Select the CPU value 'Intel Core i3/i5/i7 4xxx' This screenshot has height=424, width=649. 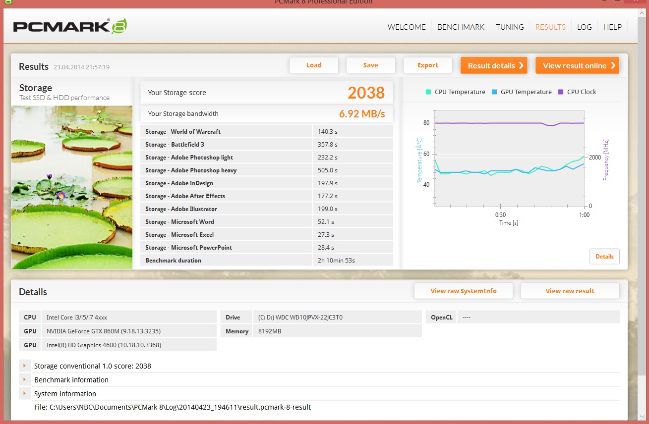pyautogui.click(x=76, y=318)
